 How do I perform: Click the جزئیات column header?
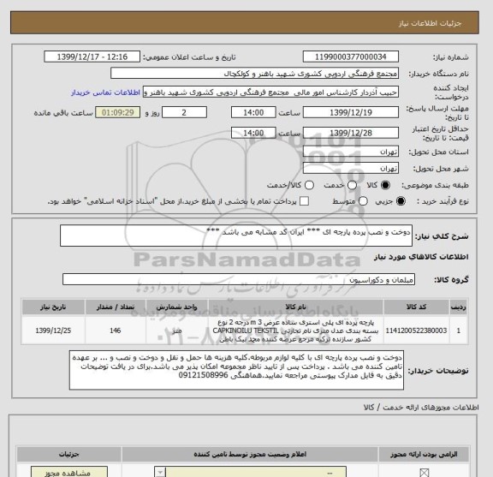click(69, 455)
